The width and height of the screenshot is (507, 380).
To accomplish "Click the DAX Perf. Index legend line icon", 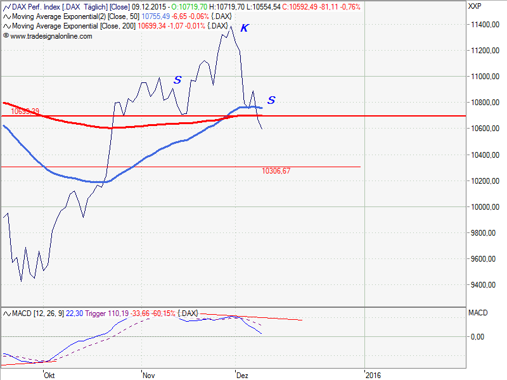I will (x=6, y=6).
